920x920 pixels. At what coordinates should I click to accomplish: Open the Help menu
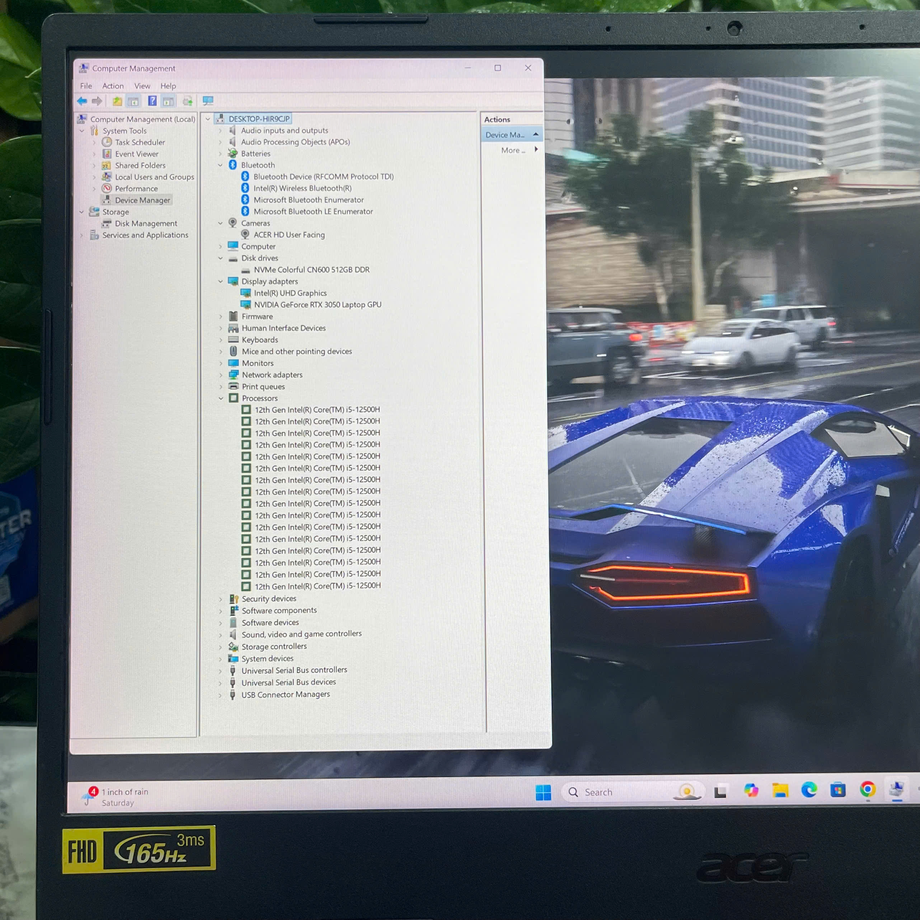pos(168,86)
